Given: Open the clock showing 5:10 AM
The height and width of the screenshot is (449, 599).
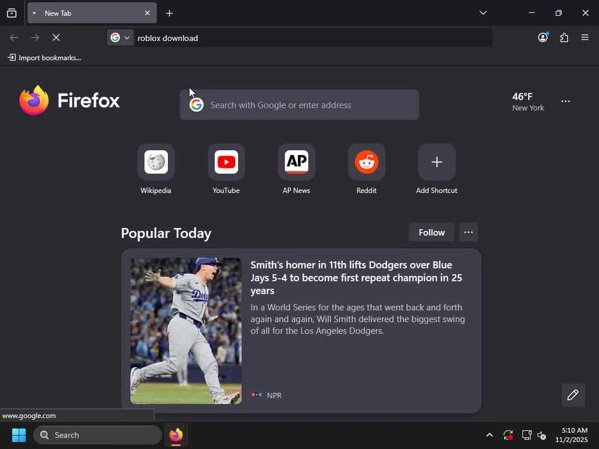Looking at the screenshot, I should [572, 435].
